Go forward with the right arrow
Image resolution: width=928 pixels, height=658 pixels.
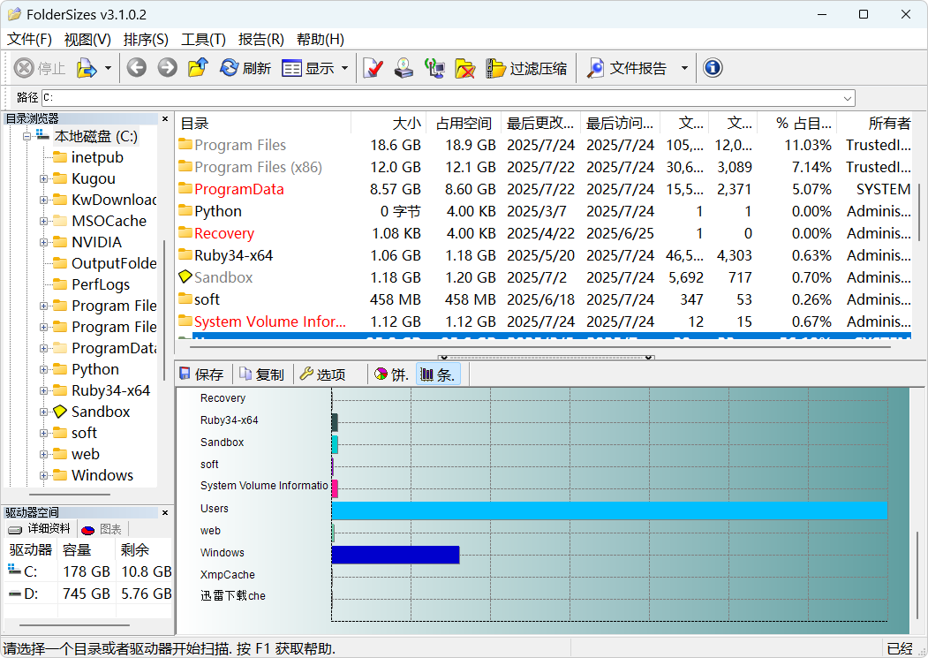click(167, 67)
